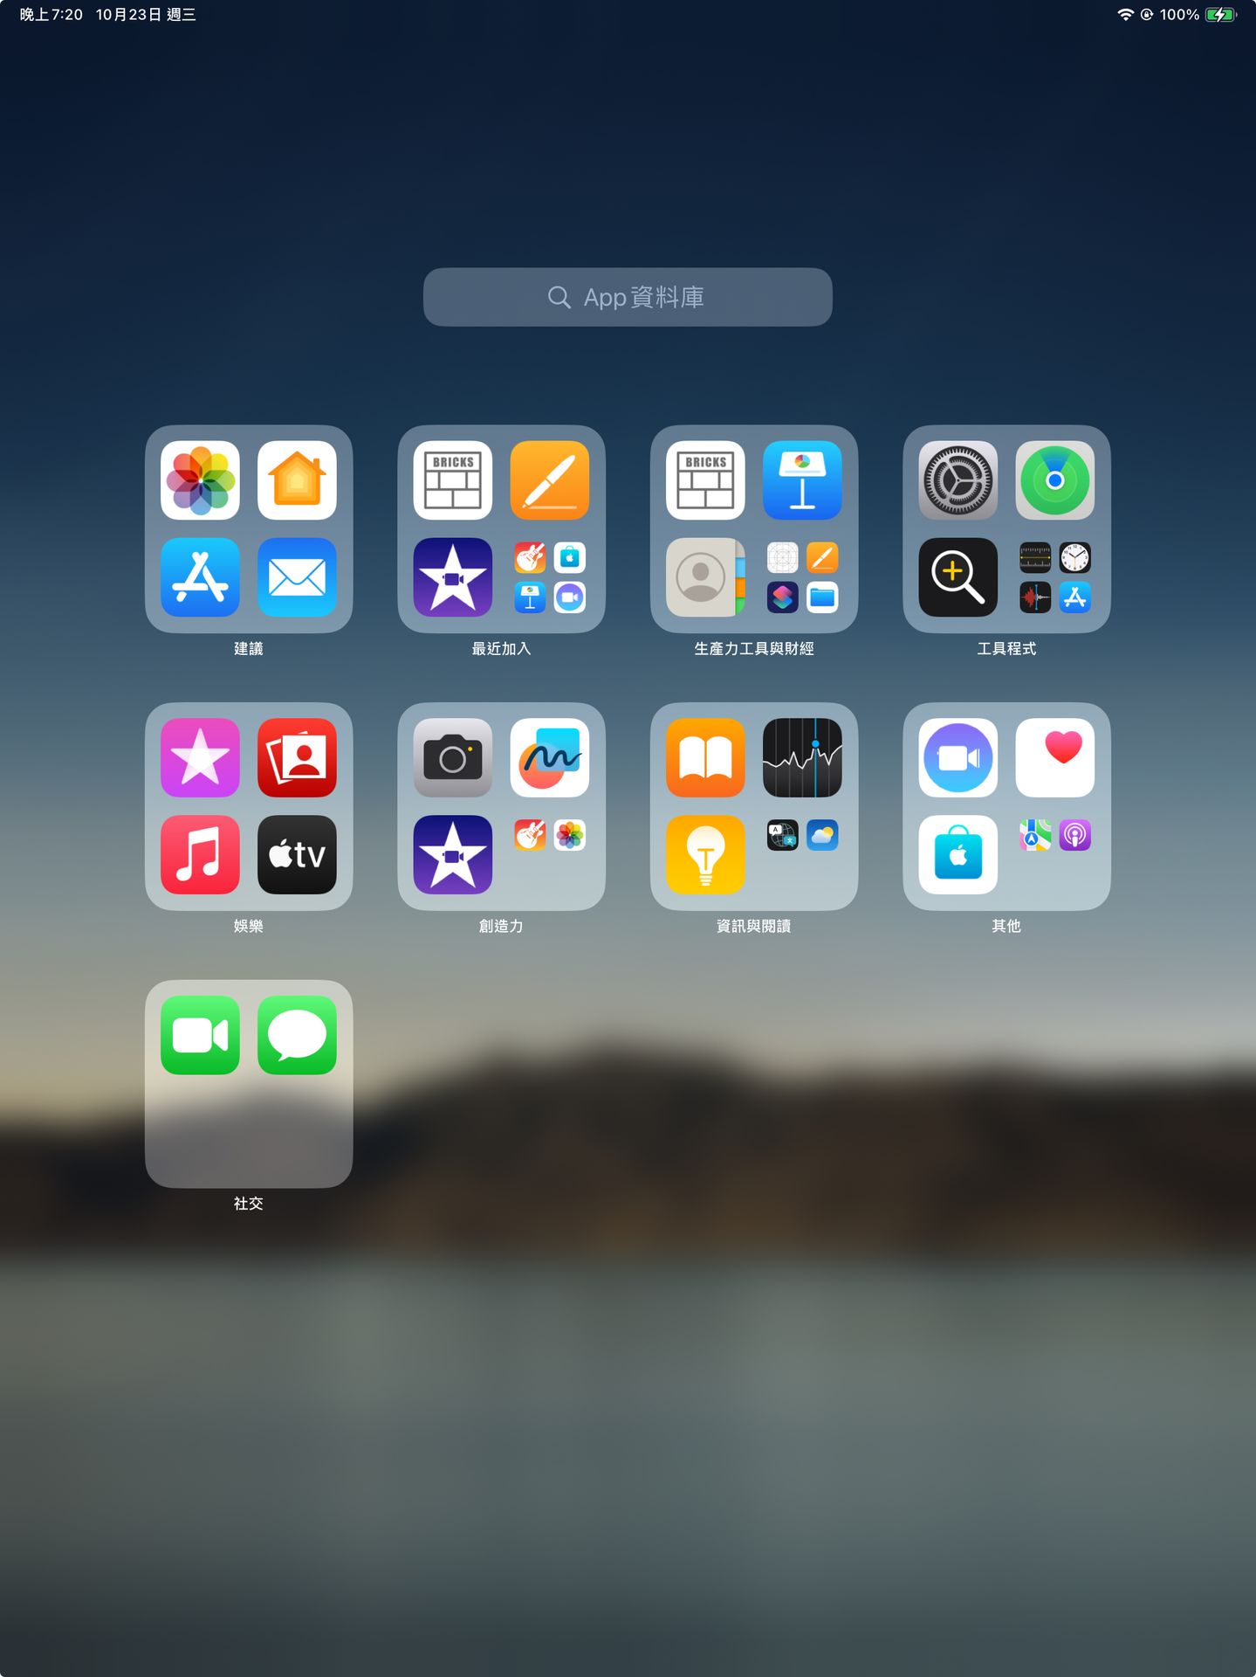Expand the 資訊與閱讀 small app cluster

pos(802,836)
